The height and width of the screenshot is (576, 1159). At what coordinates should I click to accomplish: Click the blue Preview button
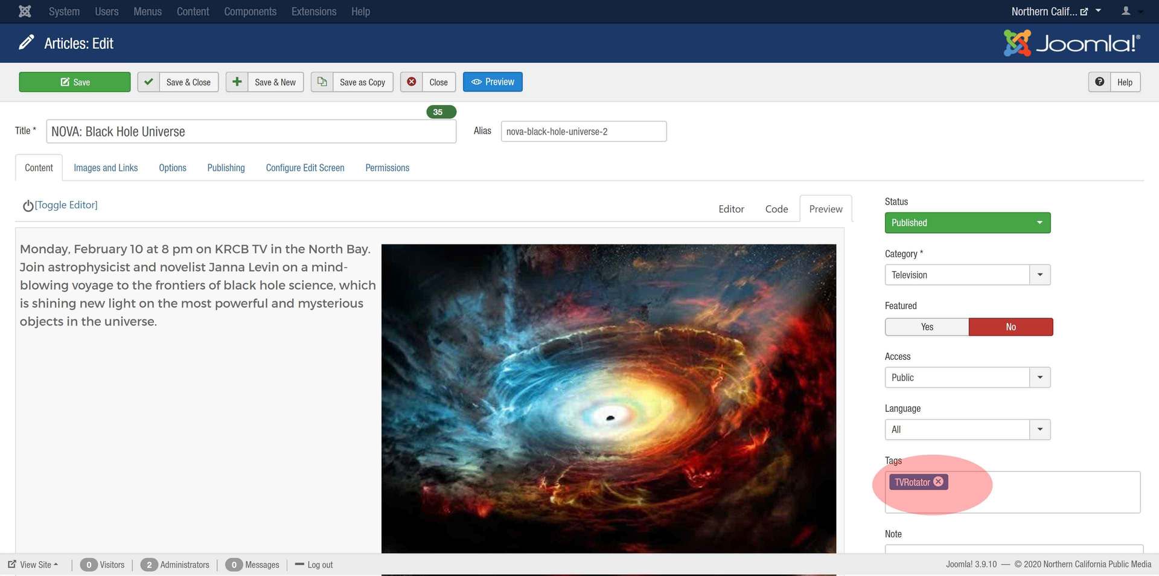(493, 82)
